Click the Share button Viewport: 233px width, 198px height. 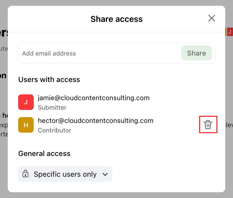(x=196, y=53)
